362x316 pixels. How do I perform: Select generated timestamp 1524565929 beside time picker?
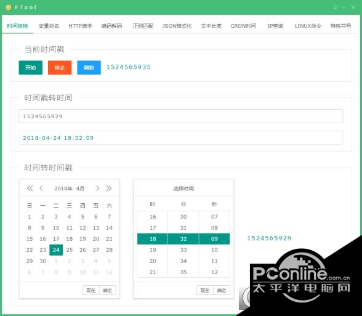coord(269,238)
